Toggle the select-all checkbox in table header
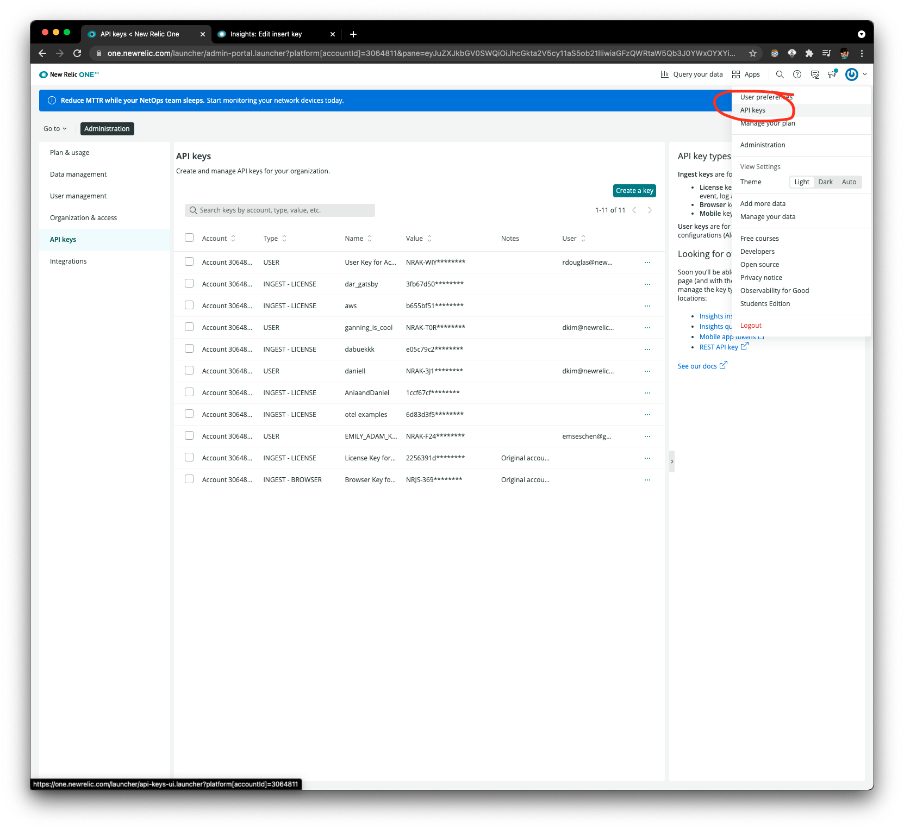The height and width of the screenshot is (830, 904). [189, 238]
